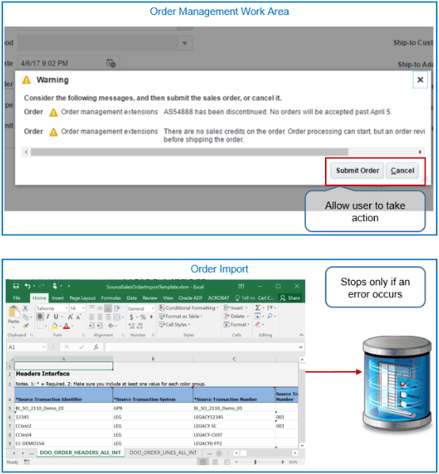Open the dropdown arrow above date field
This screenshot has height=474, width=439.
point(185,44)
